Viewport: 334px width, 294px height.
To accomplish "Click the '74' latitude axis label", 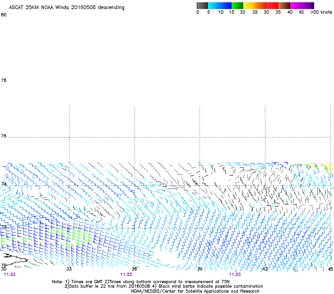I will [4, 184].
